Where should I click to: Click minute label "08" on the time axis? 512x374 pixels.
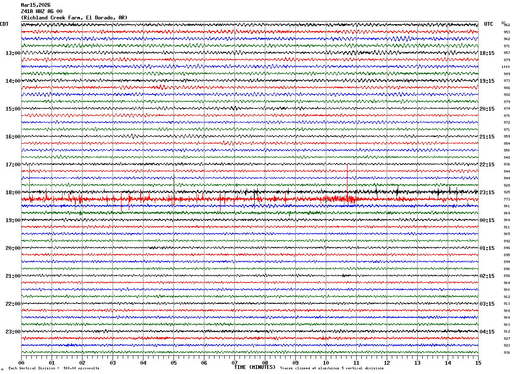265,363
